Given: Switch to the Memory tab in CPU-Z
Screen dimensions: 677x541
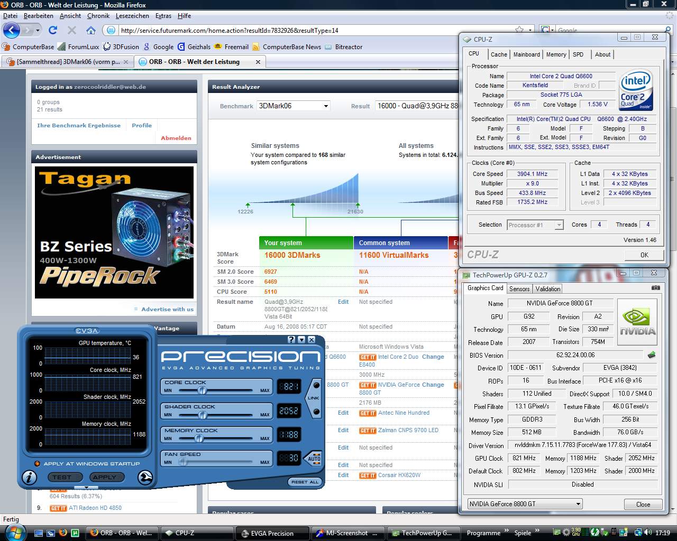Looking at the screenshot, I should 556,54.
